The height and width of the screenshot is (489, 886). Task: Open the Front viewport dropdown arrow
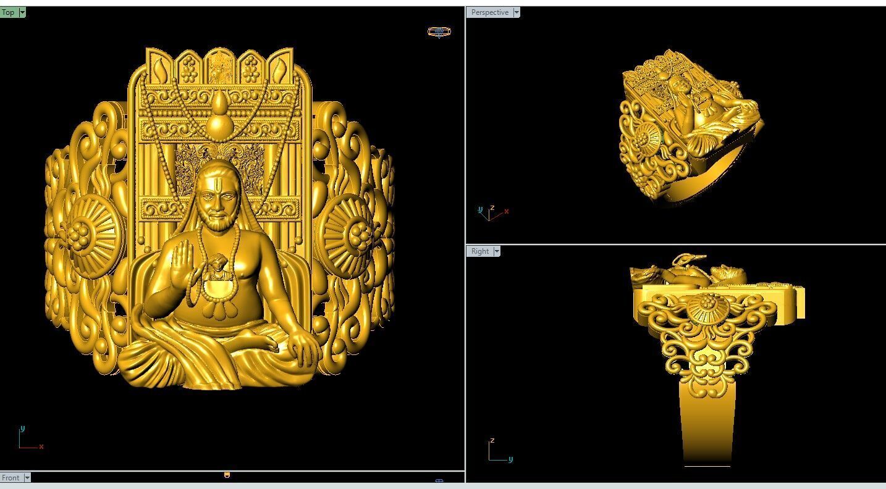click(x=27, y=478)
